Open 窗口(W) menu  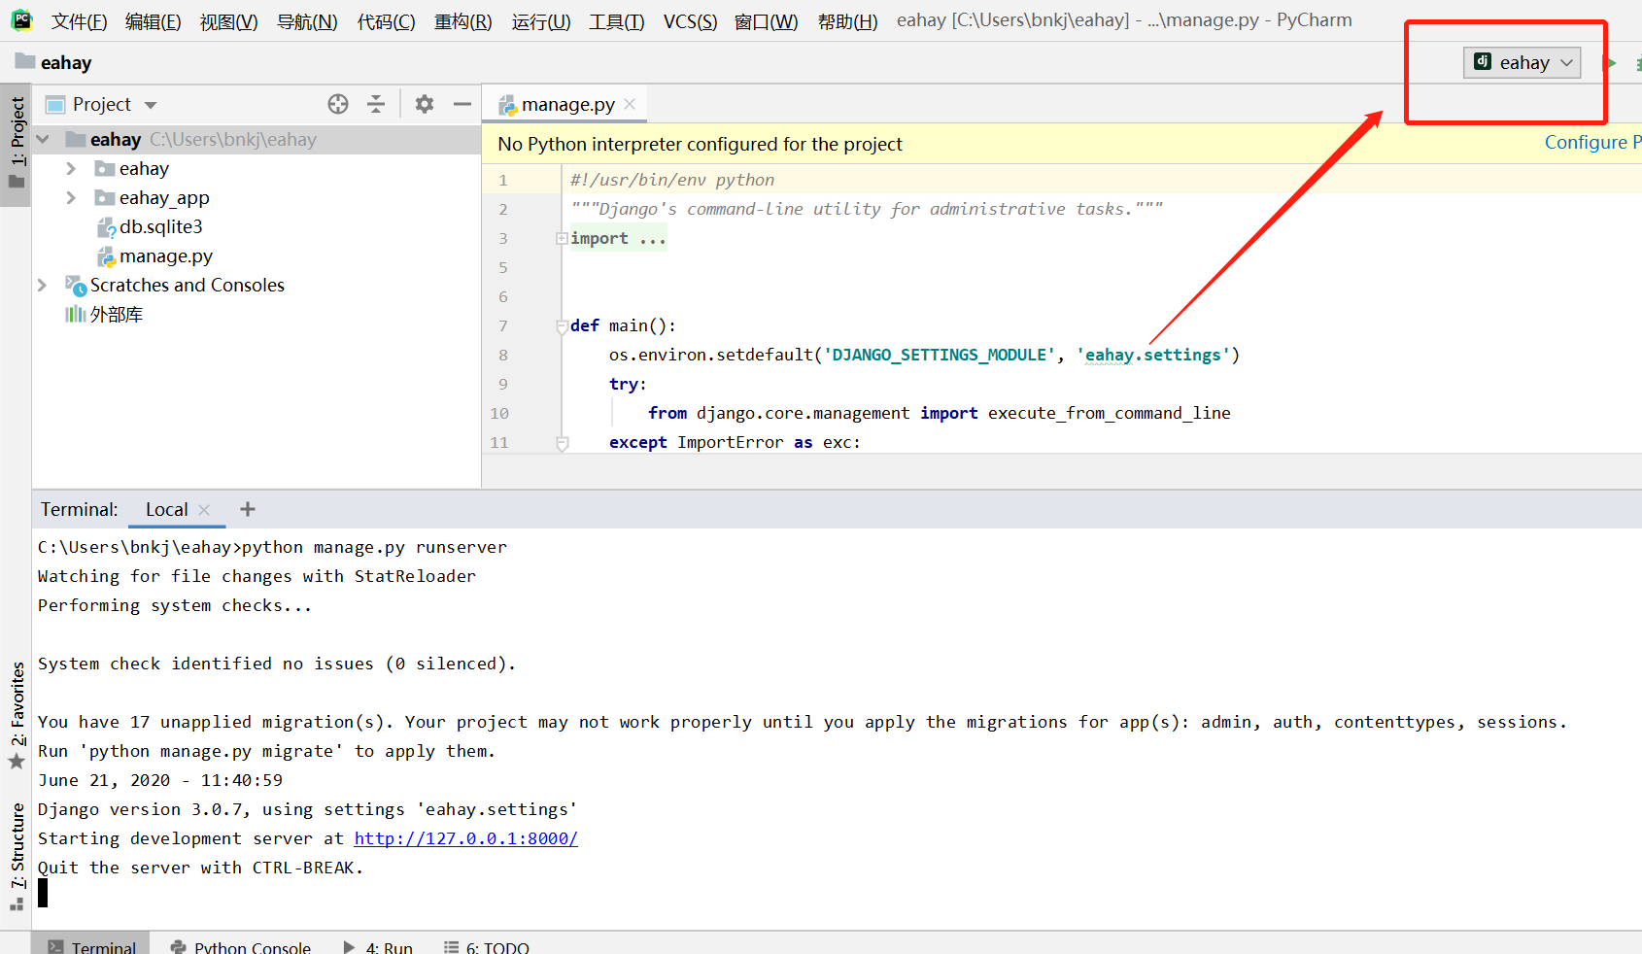tap(767, 21)
